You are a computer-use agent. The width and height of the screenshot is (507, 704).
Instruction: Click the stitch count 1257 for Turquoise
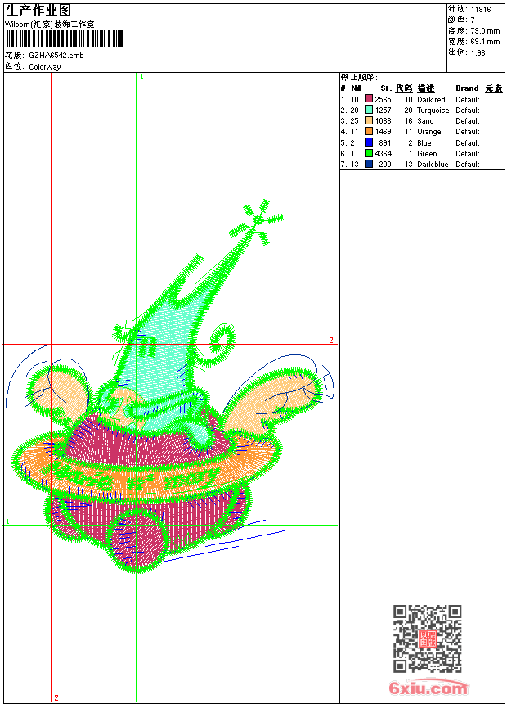(384, 111)
